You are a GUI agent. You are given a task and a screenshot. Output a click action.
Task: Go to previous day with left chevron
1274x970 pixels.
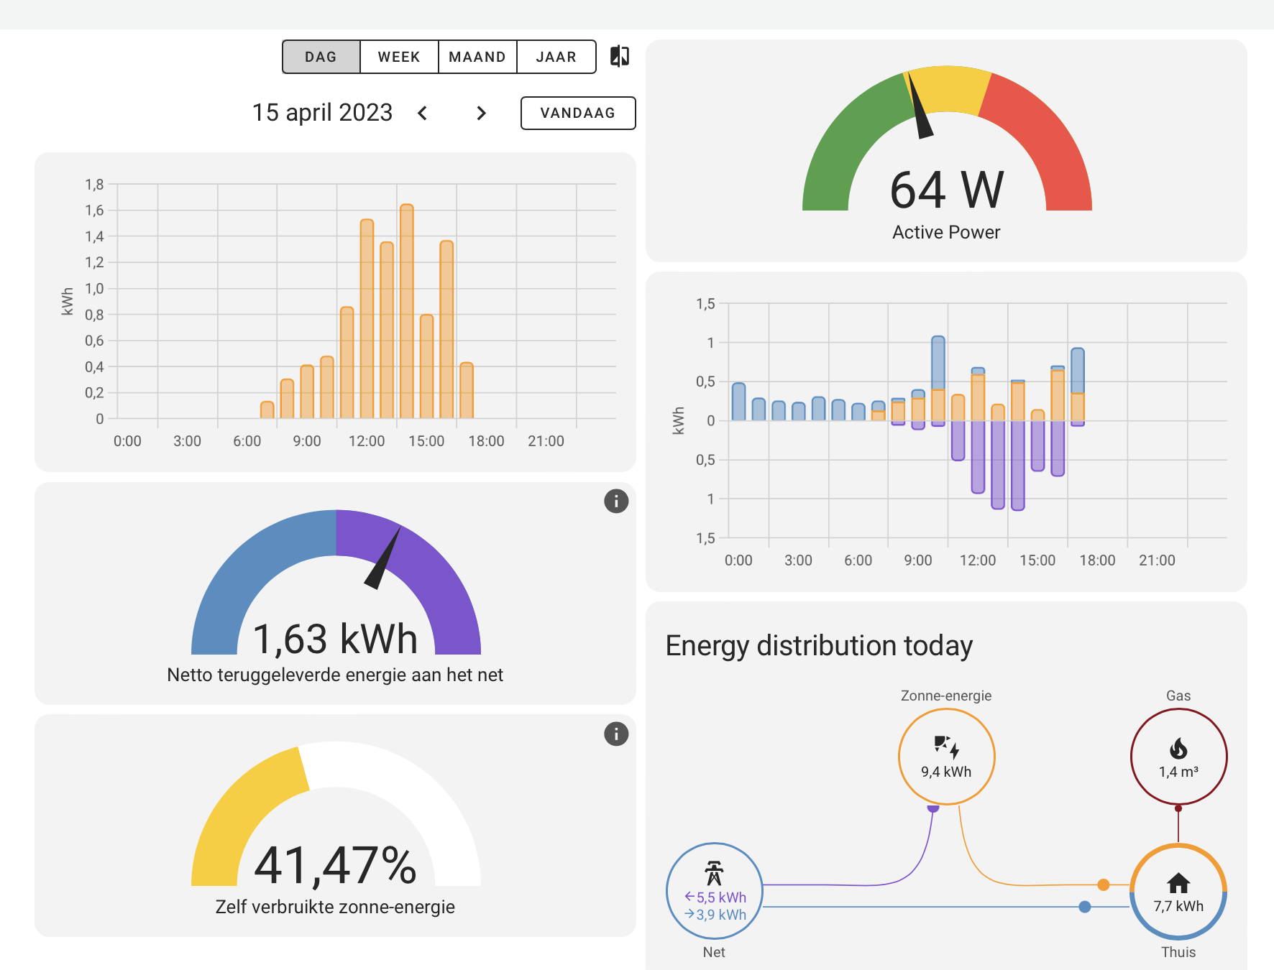point(423,113)
